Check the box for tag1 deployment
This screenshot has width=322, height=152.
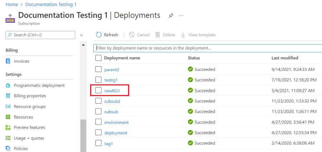(x=98, y=143)
